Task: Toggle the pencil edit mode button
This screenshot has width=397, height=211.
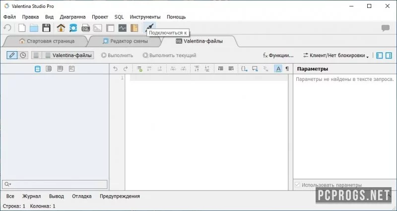Action: [x=12, y=55]
